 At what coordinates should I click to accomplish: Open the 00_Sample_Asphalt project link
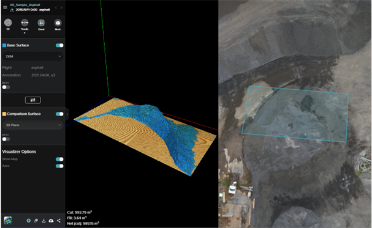[25, 5]
